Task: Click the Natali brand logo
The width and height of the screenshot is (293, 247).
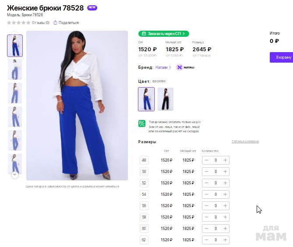Action: [x=185, y=67]
